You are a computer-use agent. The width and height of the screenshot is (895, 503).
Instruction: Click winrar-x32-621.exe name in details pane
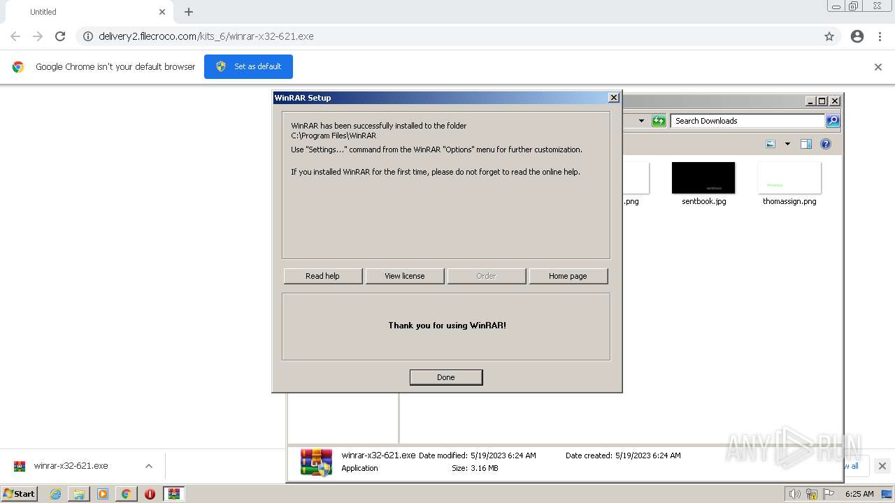(x=378, y=455)
